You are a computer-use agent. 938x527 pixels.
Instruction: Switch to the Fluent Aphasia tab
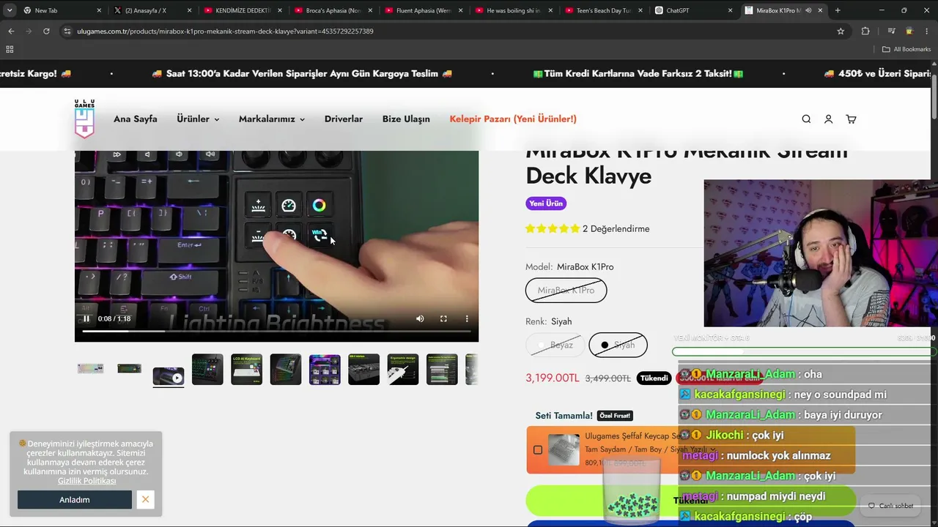point(422,10)
